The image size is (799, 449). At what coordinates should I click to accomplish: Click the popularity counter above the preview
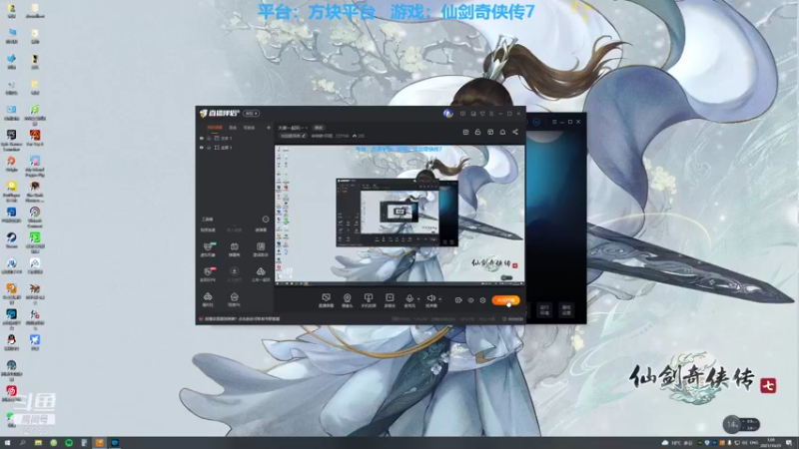358,136
